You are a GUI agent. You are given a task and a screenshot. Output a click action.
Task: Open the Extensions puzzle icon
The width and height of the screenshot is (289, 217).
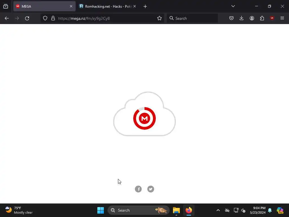point(262,18)
